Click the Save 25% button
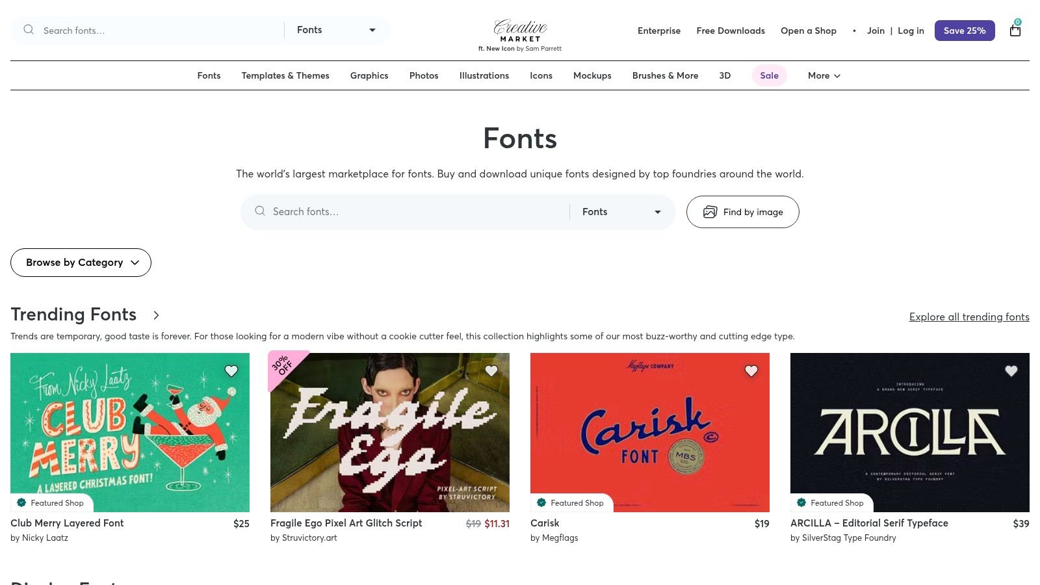The height and width of the screenshot is (585, 1040). (965, 31)
